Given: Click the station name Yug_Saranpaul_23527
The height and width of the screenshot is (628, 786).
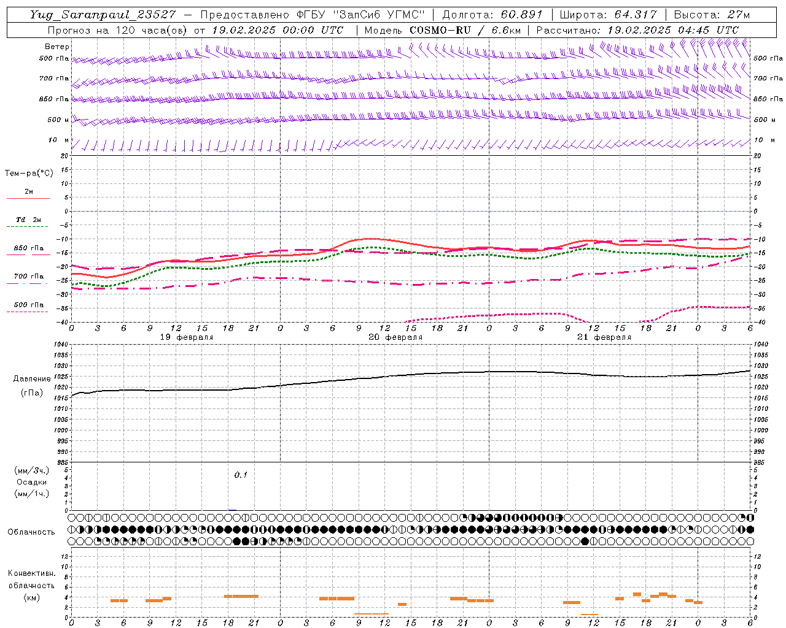Looking at the screenshot, I should (x=104, y=15).
